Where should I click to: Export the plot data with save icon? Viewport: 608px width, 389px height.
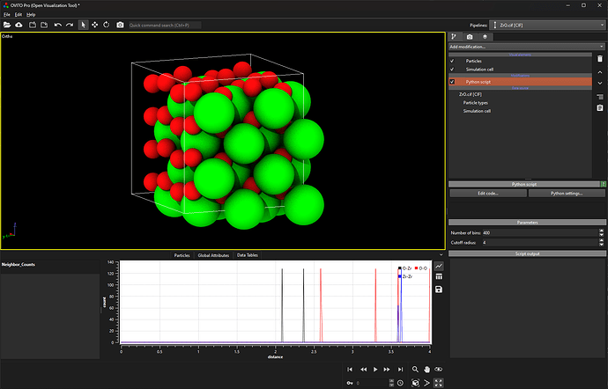coord(439,290)
